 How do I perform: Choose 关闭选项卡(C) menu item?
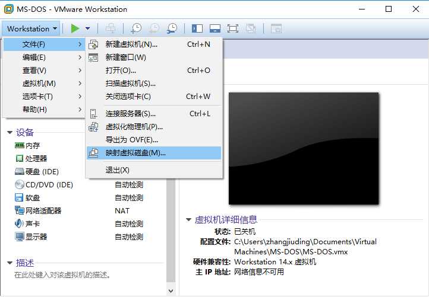click(x=154, y=97)
